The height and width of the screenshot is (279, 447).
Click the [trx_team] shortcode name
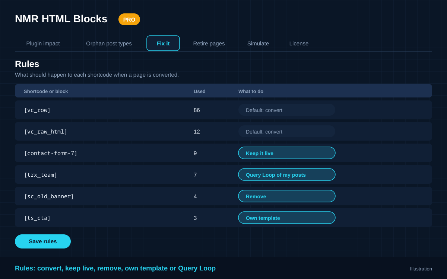click(x=41, y=175)
